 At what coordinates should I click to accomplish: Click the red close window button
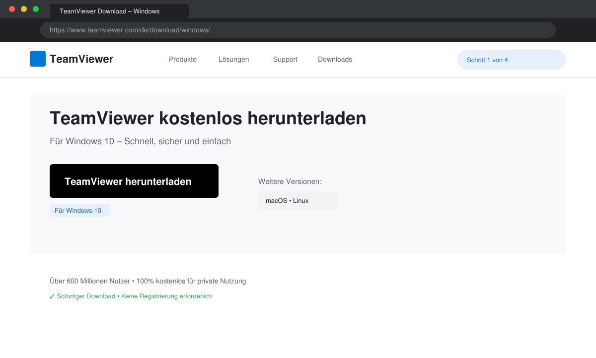coord(12,9)
